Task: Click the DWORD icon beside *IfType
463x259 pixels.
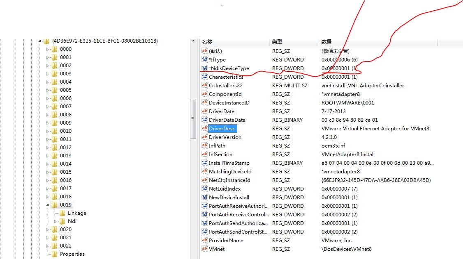Action: (x=205, y=59)
